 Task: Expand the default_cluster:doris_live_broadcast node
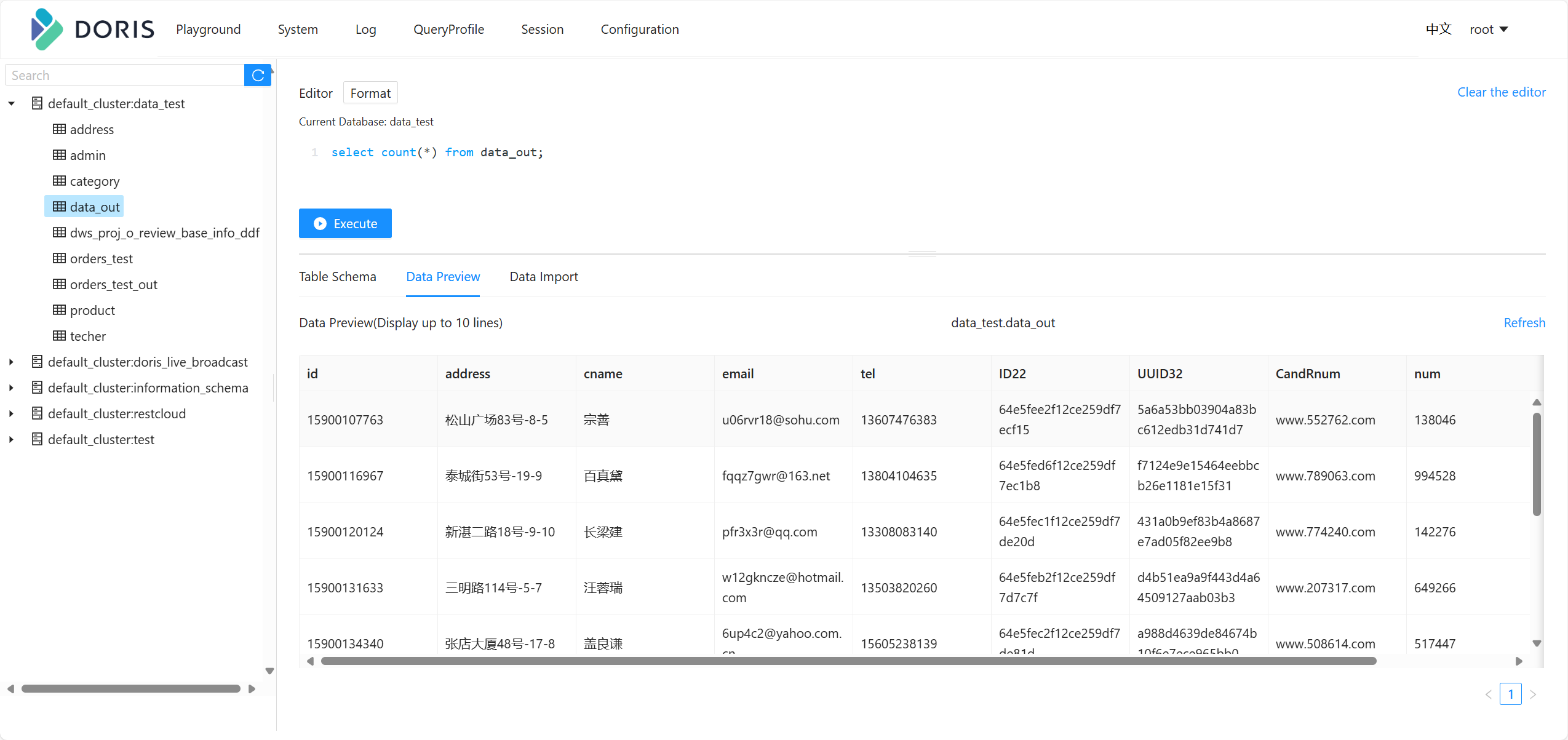(12, 362)
